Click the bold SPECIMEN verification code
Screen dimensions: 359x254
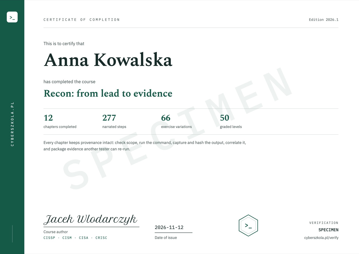(x=328, y=230)
